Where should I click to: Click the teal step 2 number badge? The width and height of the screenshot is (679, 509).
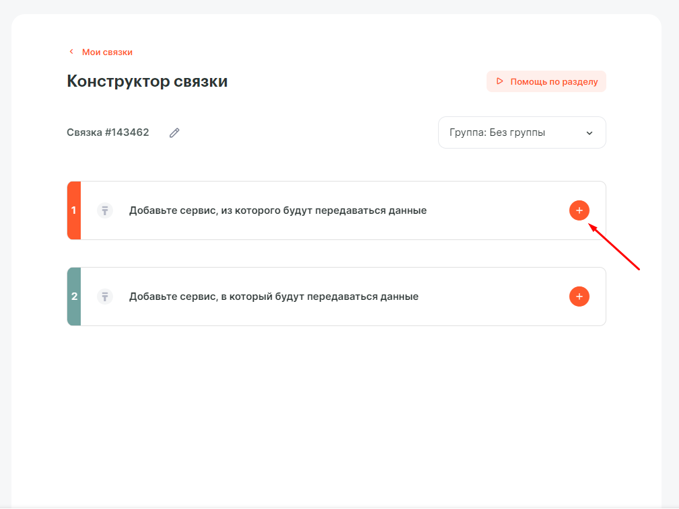(74, 297)
